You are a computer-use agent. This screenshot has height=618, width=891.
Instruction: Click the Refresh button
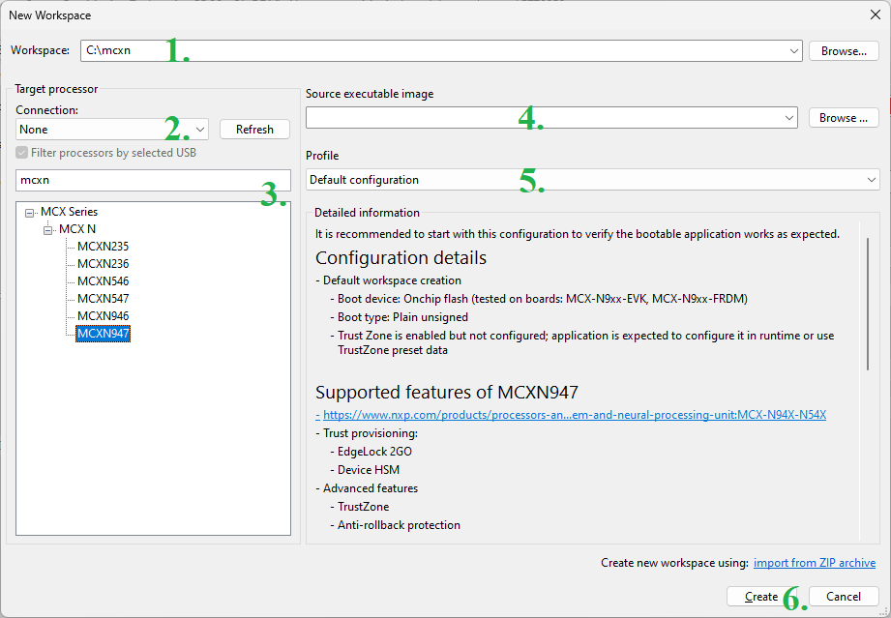pos(254,130)
